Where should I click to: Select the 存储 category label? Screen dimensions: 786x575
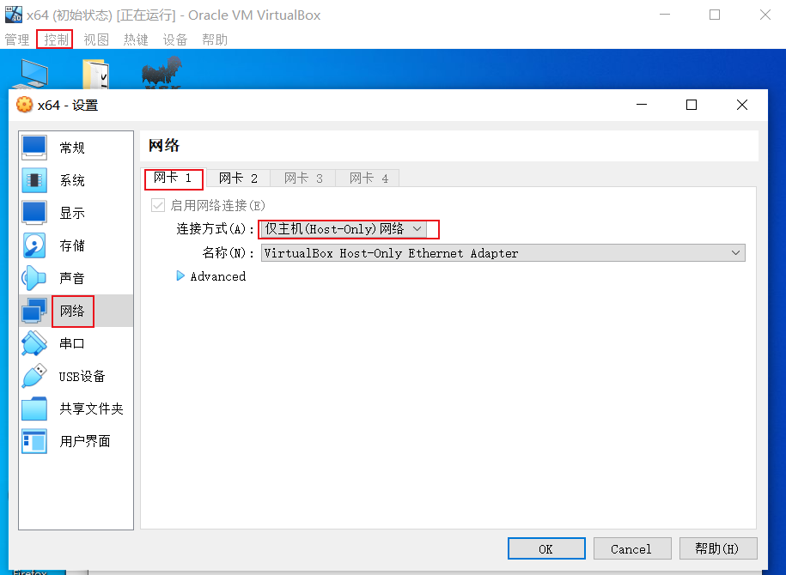coord(72,245)
